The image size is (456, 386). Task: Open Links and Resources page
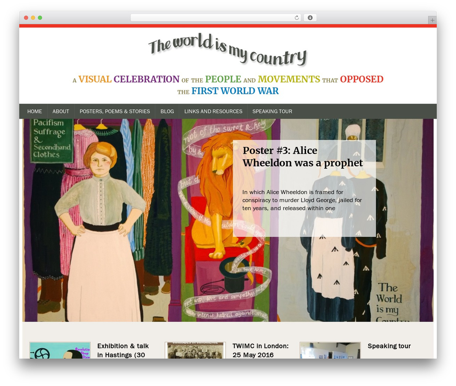213,111
